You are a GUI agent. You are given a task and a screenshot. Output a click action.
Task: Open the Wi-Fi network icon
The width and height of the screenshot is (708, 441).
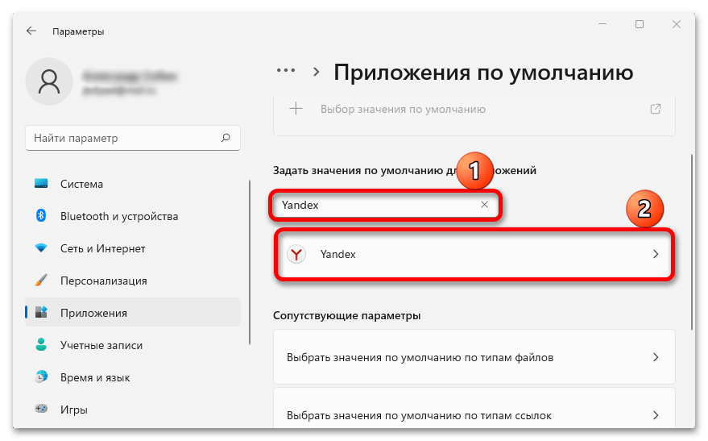pos(41,248)
